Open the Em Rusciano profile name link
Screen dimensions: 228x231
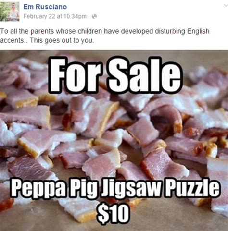click(45, 7)
